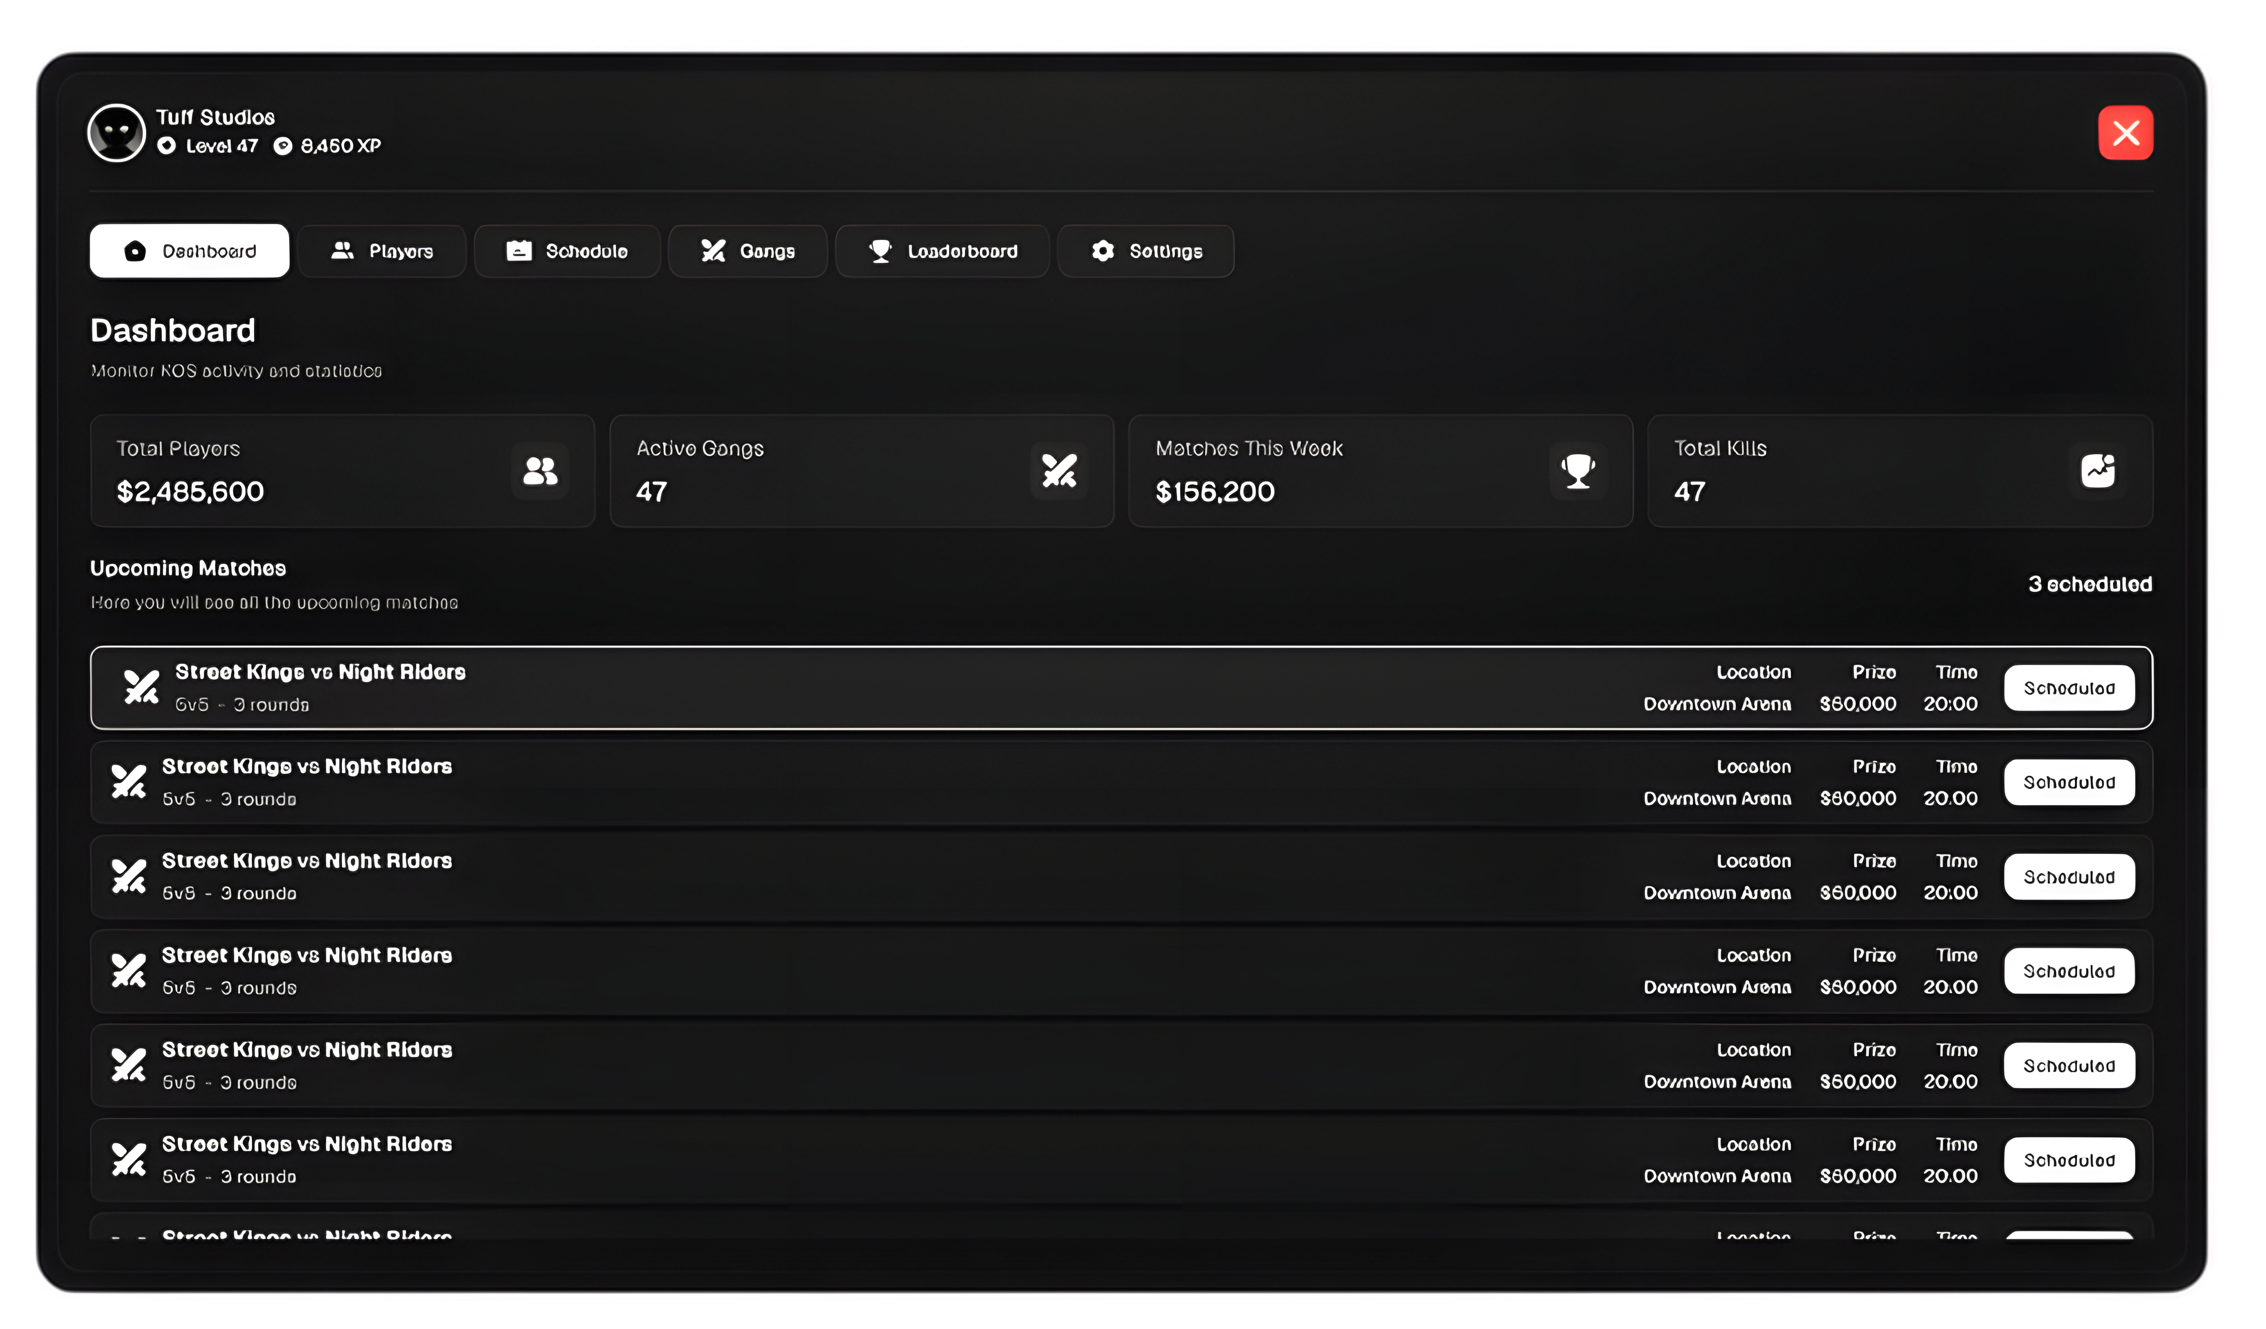The image size is (2266, 1329).
Task: Switch to the Dashboard tab
Action: click(x=189, y=251)
